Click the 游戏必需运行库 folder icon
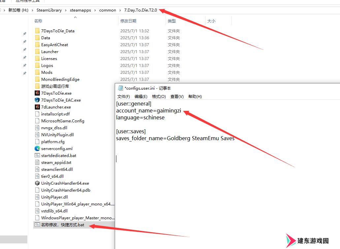 pyautogui.click(x=37, y=86)
